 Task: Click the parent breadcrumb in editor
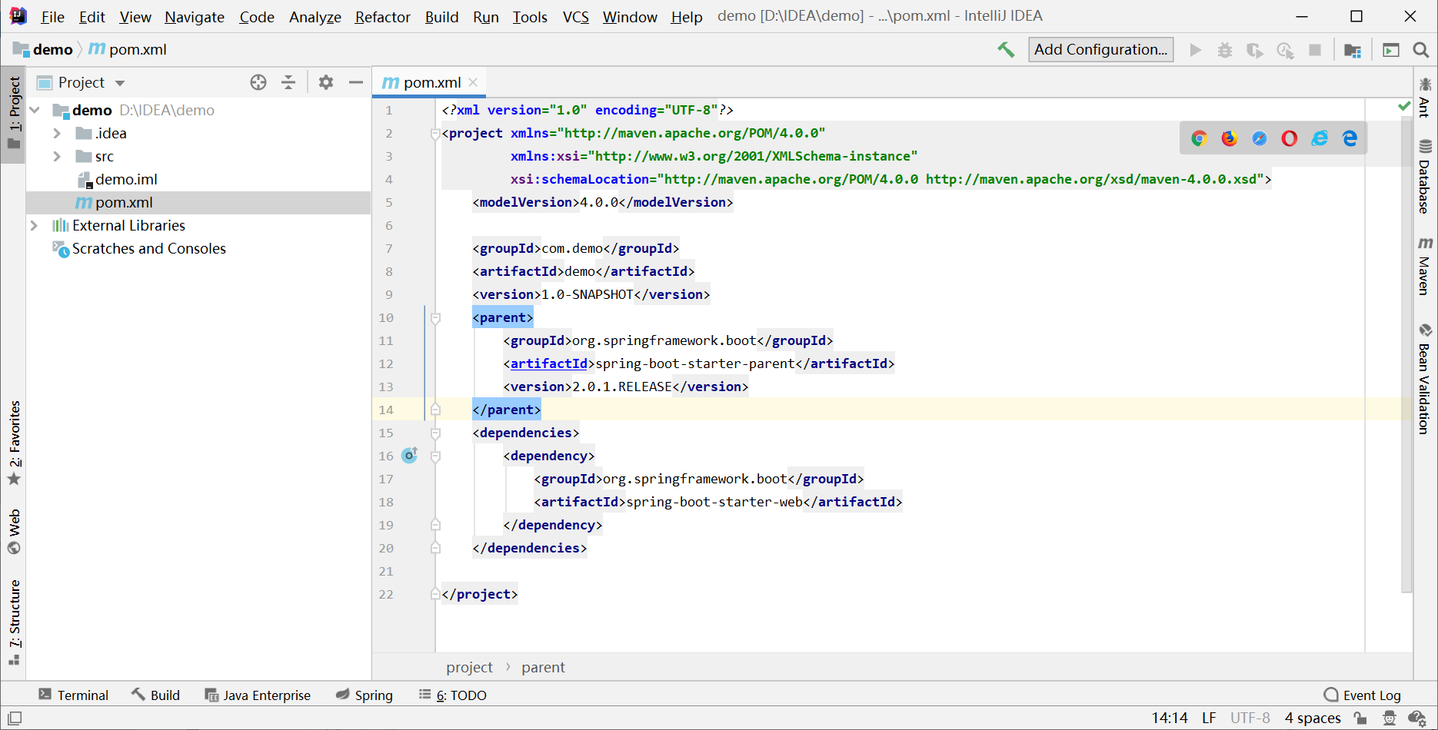coord(543,667)
